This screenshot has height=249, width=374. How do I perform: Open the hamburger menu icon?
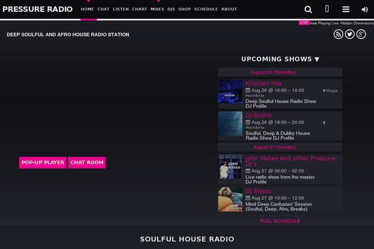[x=346, y=9]
